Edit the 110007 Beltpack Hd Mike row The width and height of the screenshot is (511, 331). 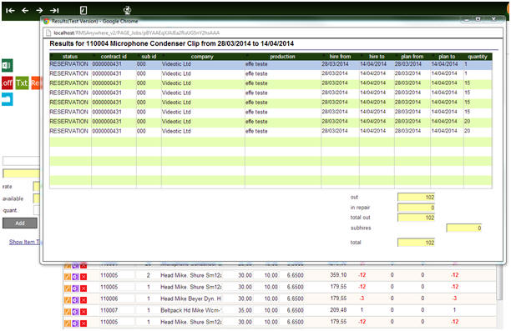tap(68, 312)
